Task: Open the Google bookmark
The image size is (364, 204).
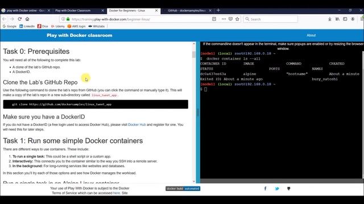Action: 10,27
